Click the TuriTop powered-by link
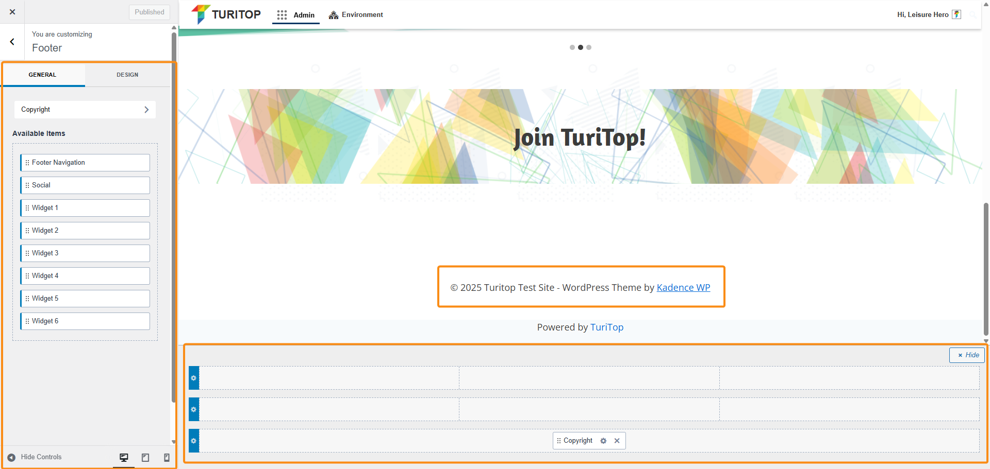Screen dimensions: 990x469 (x=606, y=327)
